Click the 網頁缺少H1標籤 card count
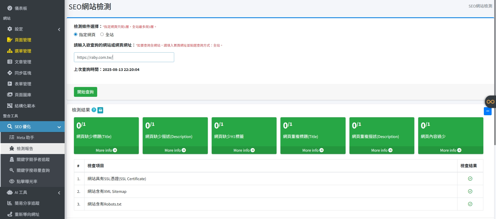The image size is (496, 219). (219, 125)
